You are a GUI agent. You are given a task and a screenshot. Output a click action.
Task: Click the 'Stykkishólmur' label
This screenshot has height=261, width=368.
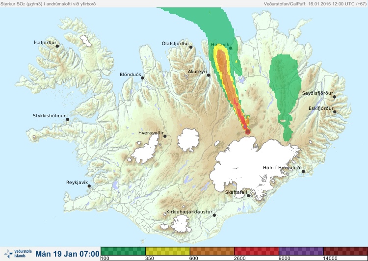click(x=49, y=116)
